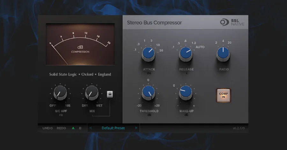Click the S/C HPF label
Screen dimensions: 287x150
[x=61, y=111]
